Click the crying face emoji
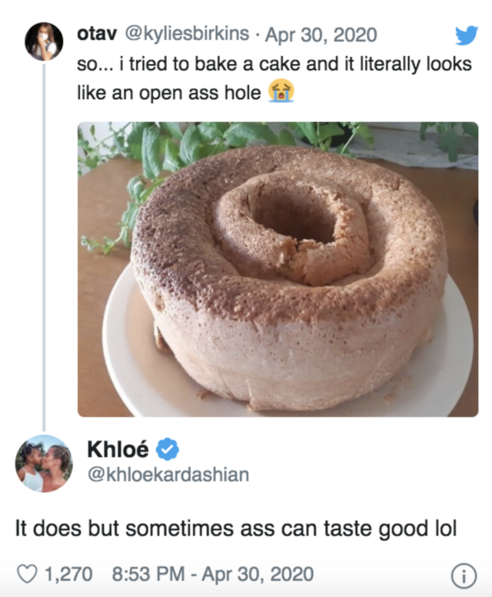Viewport: 492px width, 597px height. [x=281, y=93]
